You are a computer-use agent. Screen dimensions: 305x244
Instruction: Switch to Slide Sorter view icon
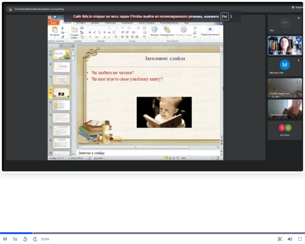(170, 158)
